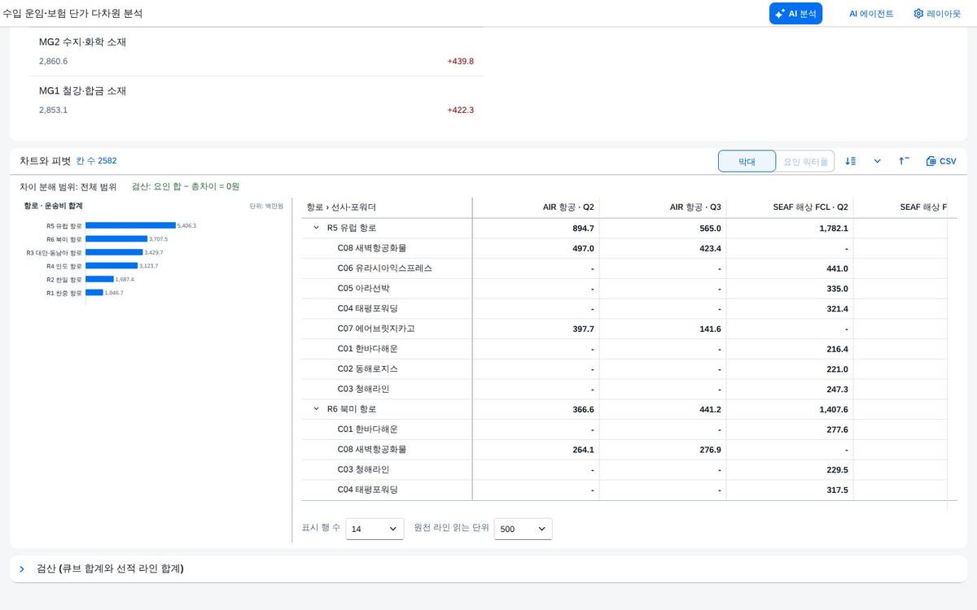Click the R6 북미 항로 chart bar
Screen dimensions: 977x610
point(116,239)
